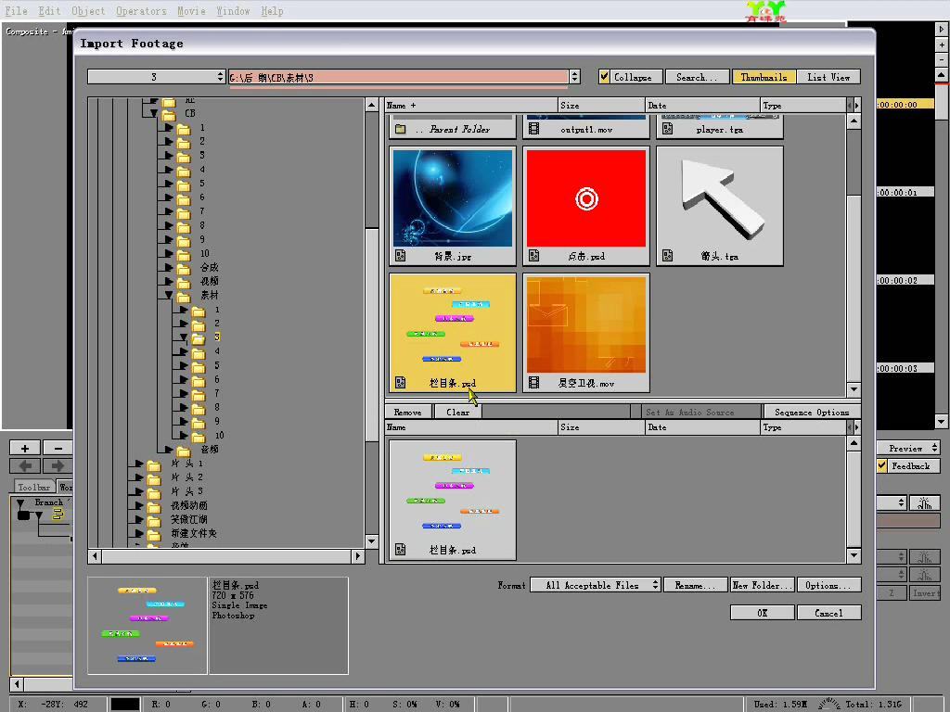Open Sequence Options

pos(812,413)
